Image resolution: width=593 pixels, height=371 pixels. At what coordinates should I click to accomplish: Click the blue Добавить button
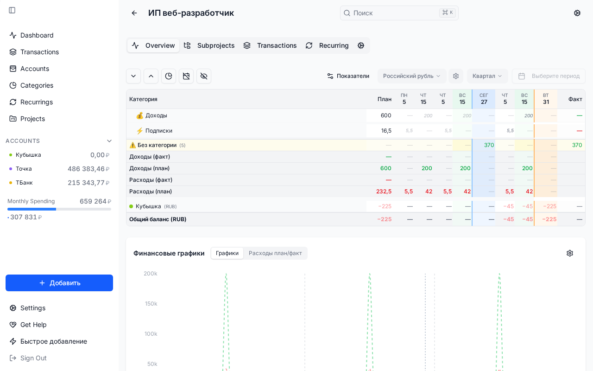[x=59, y=283]
